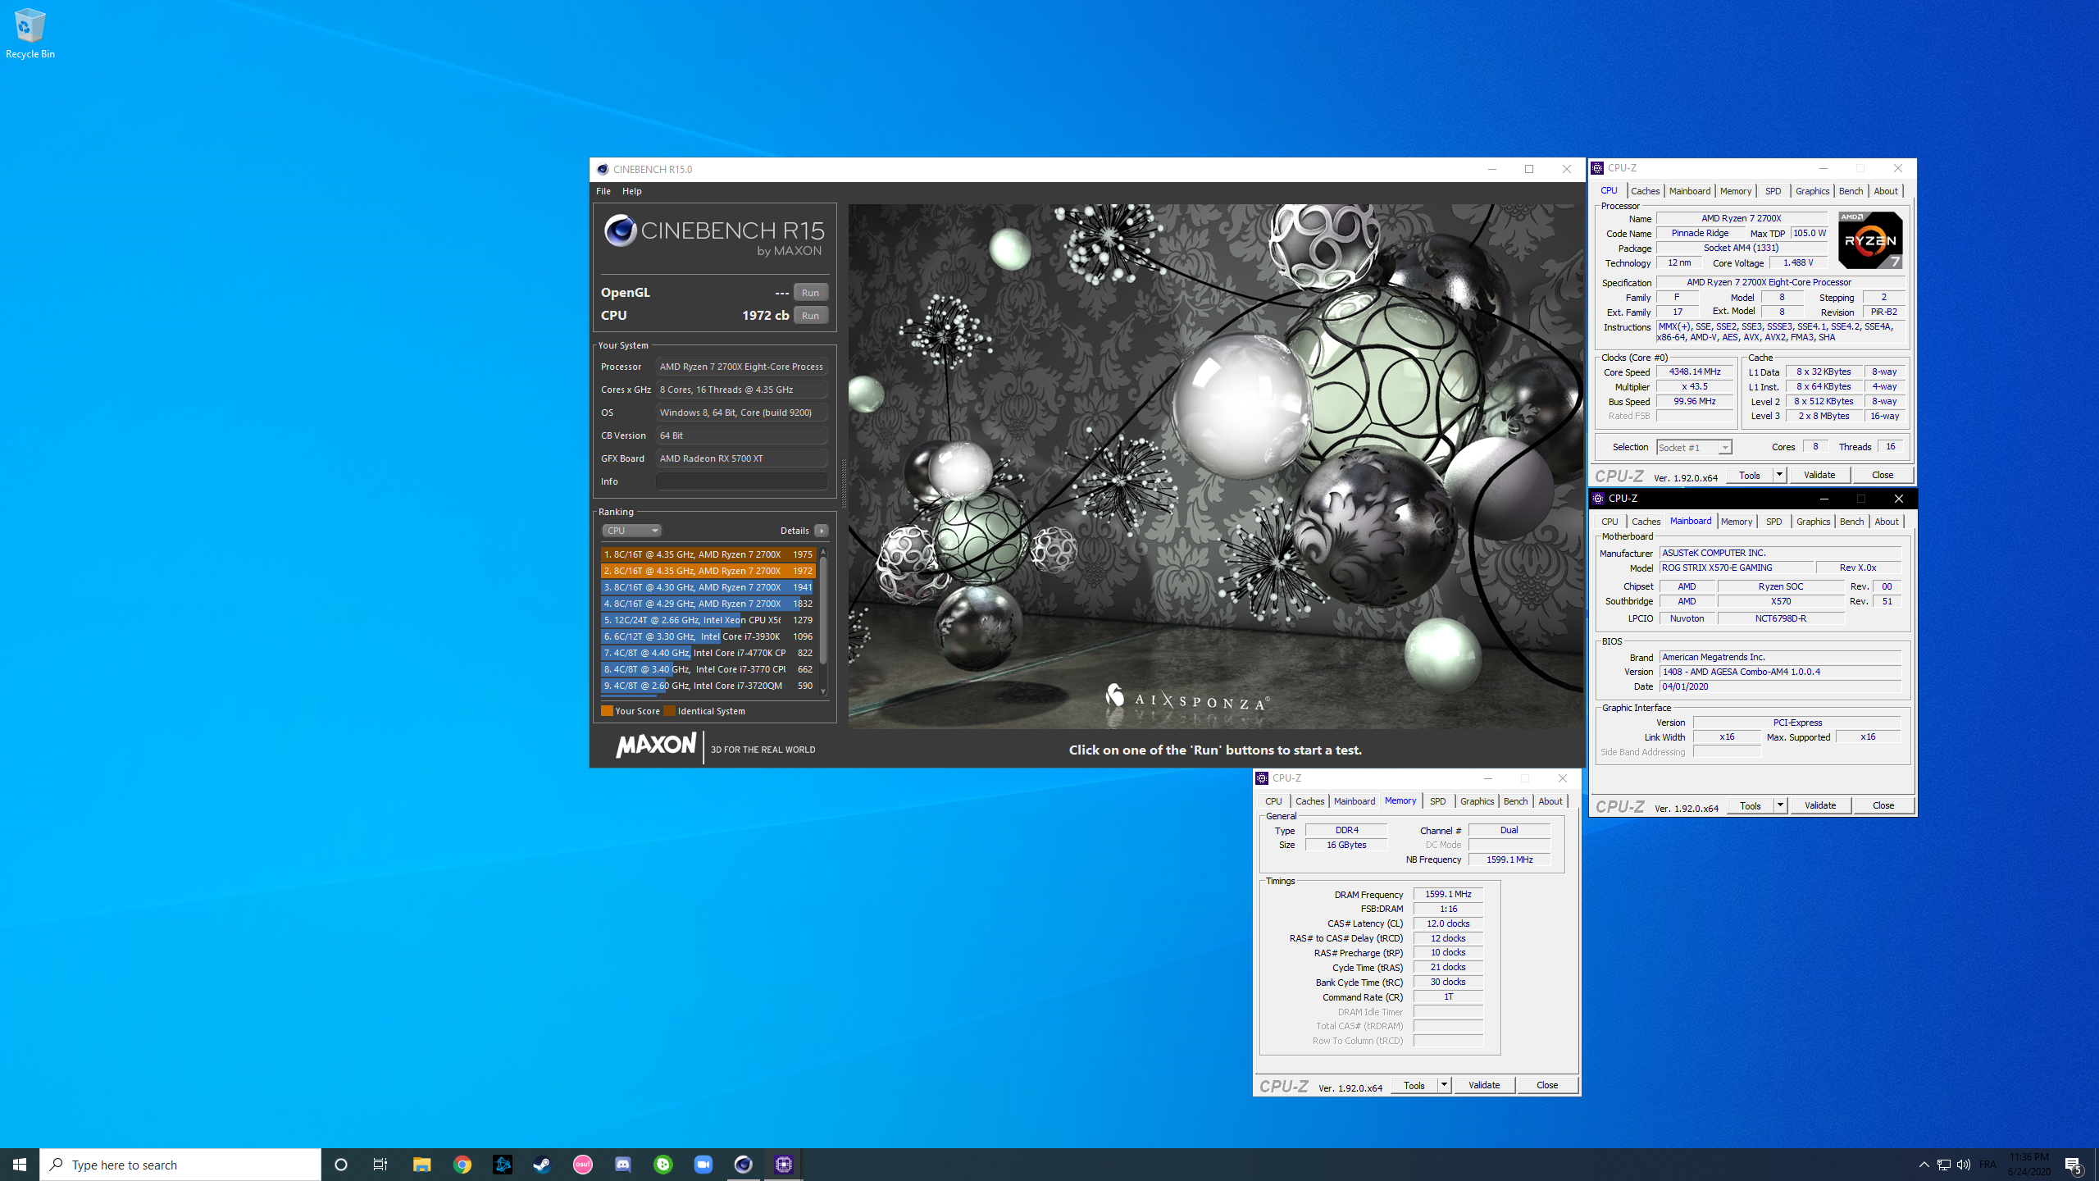The height and width of the screenshot is (1181, 2099).
Task: Click DRAM Frequency value in Memory window
Action: [x=1448, y=894]
